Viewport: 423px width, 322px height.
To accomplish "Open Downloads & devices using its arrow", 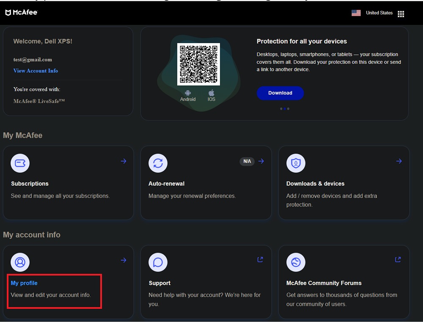I will click(x=399, y=161).
